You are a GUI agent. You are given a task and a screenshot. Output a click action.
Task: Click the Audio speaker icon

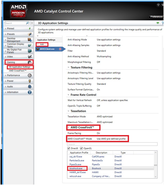point(30,87)
